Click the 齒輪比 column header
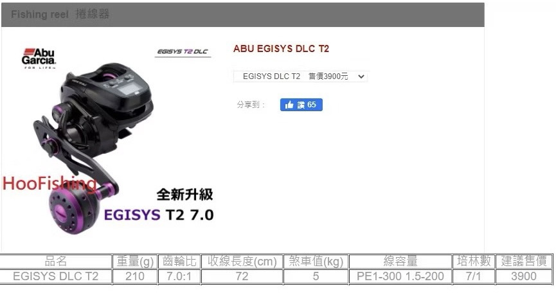 tap(179, 262)
